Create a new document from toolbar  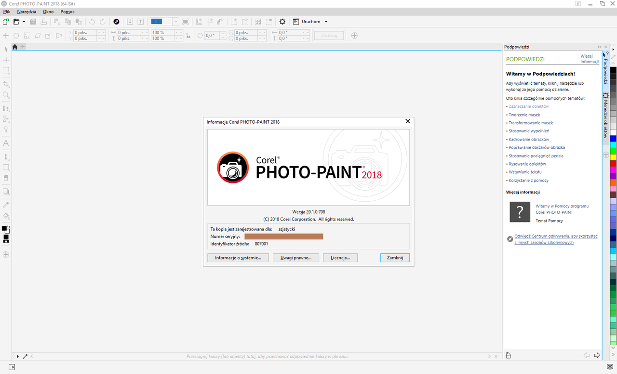click(6, 22)
